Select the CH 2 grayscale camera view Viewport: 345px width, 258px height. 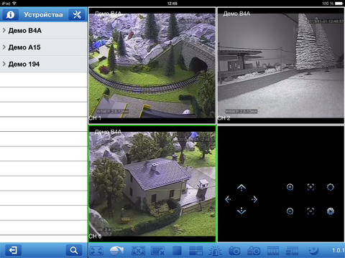280,65
